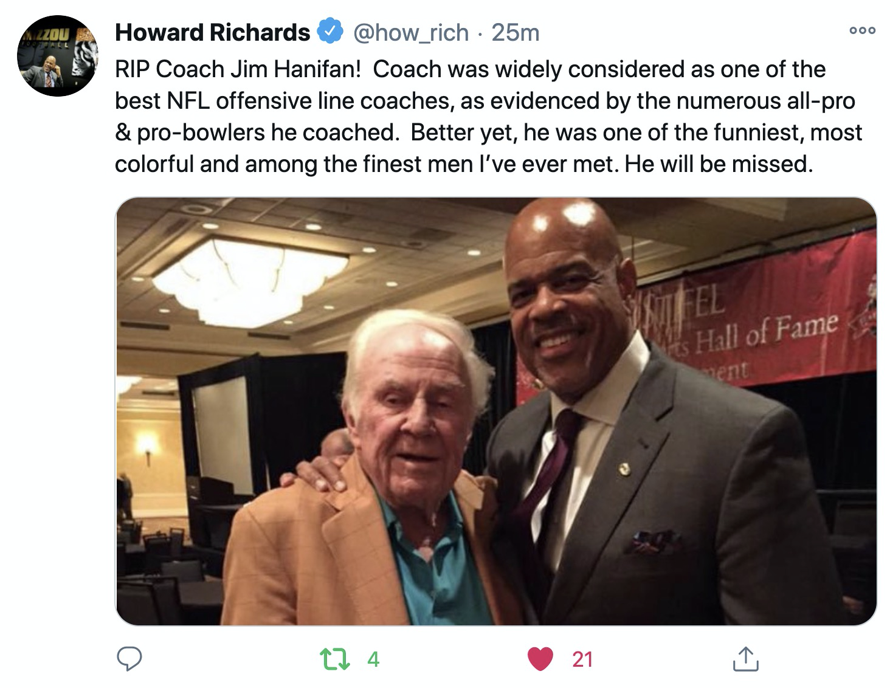This screenshot has width=890, height=688.
Task: Open the share upload arrow icon
Action: click(746, 659)
